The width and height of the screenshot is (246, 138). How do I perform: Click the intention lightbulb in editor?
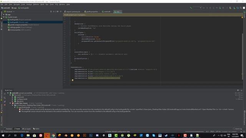(x=73, y=80)
